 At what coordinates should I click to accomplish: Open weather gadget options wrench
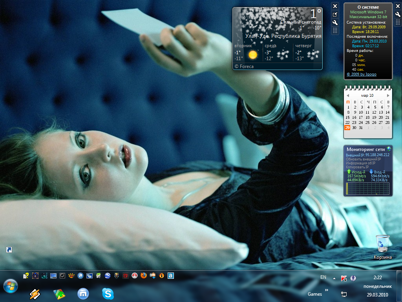335,22
